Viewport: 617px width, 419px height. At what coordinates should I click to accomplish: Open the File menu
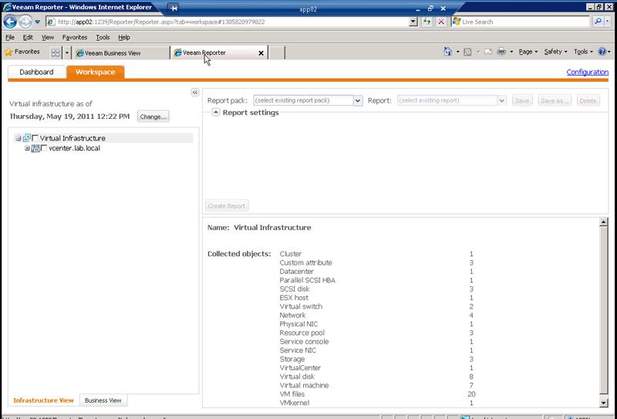coord(10,37)
